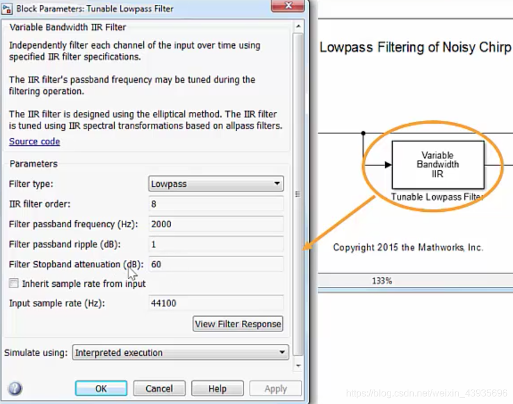This screenshot has width=513, height=404.
Task: Click the dialog title bar block icon
Action: [x=7, y=8]
